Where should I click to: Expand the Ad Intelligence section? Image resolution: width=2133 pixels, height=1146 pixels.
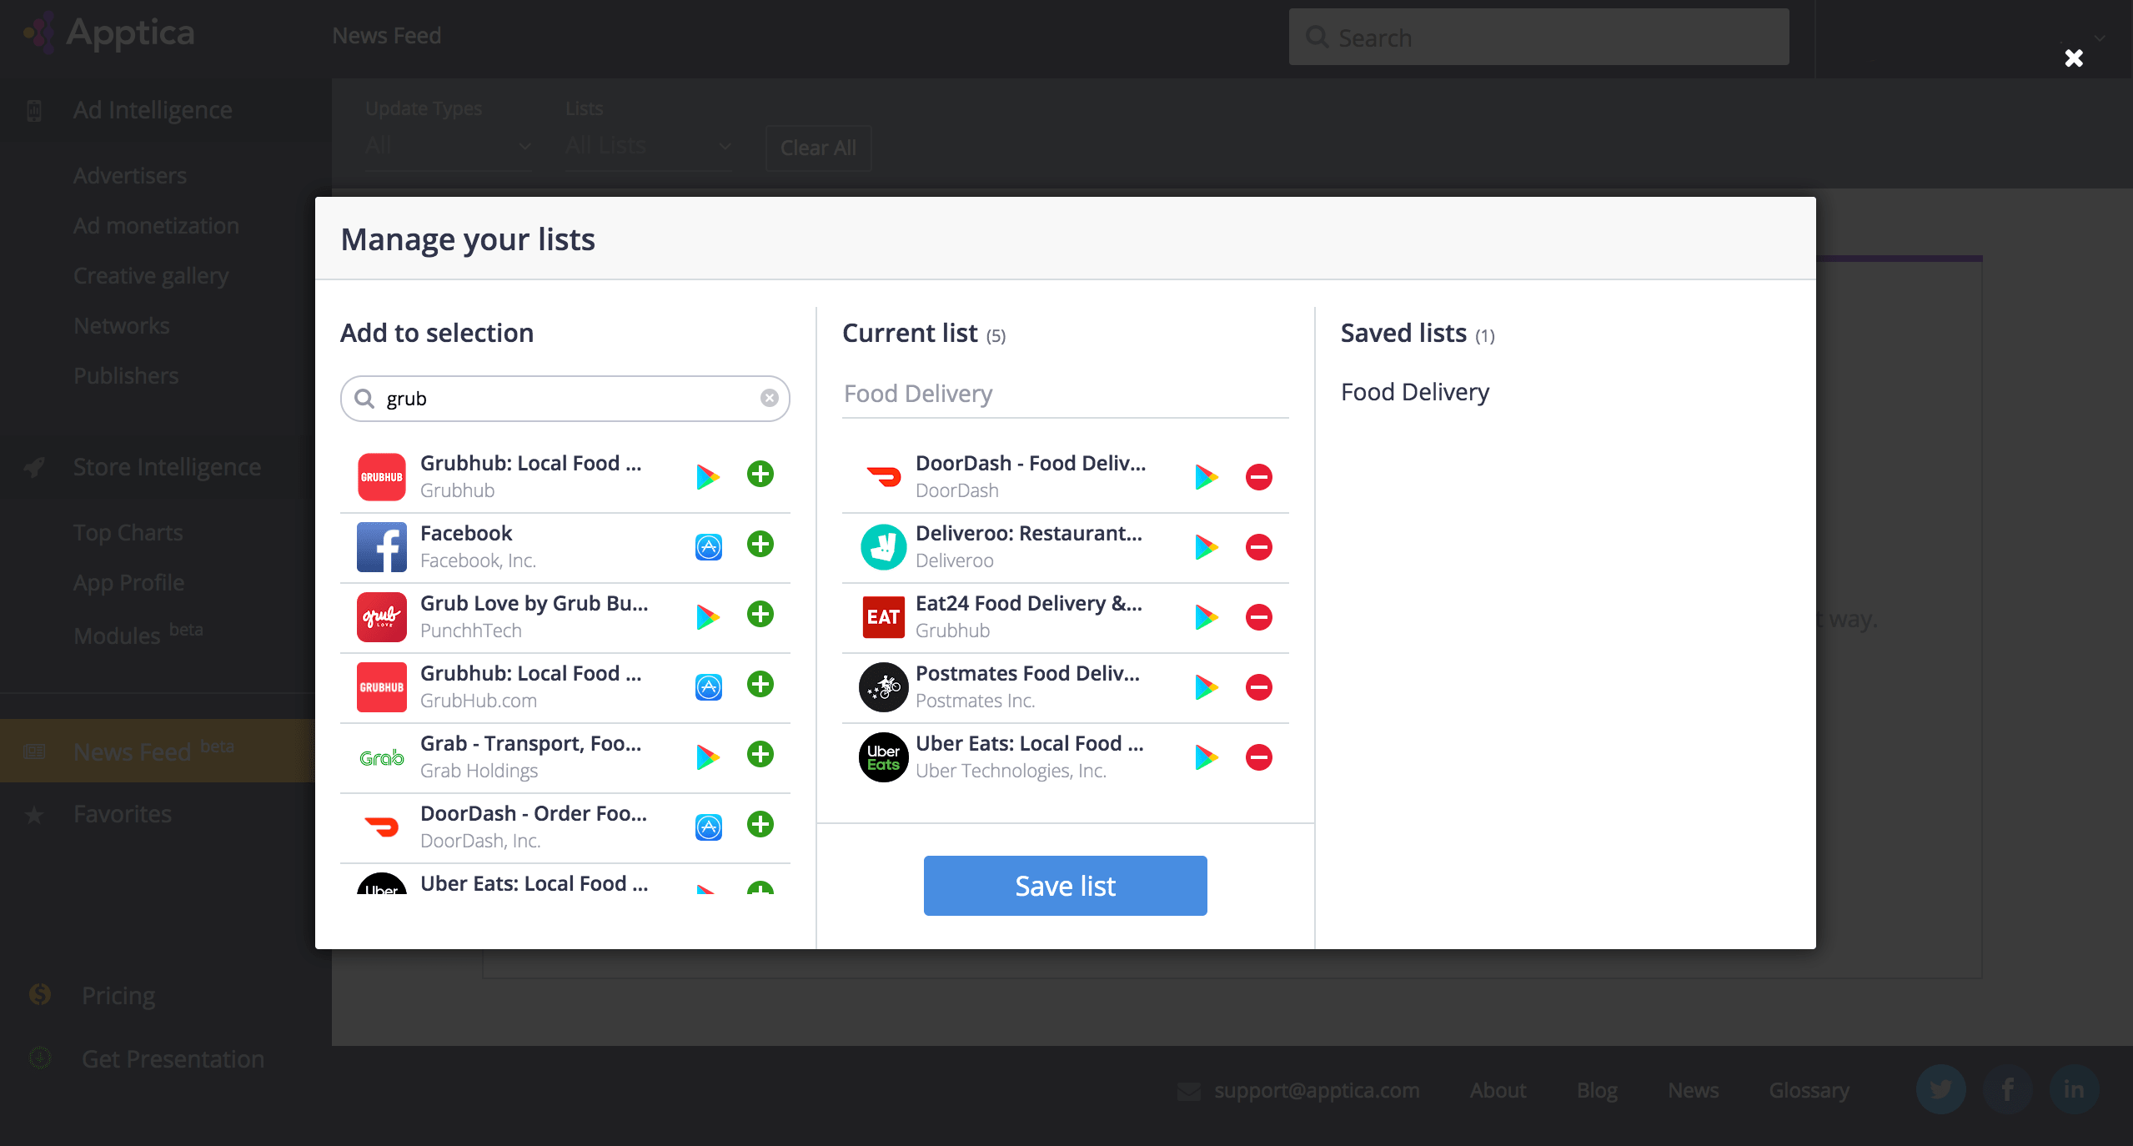pos(153,110)
